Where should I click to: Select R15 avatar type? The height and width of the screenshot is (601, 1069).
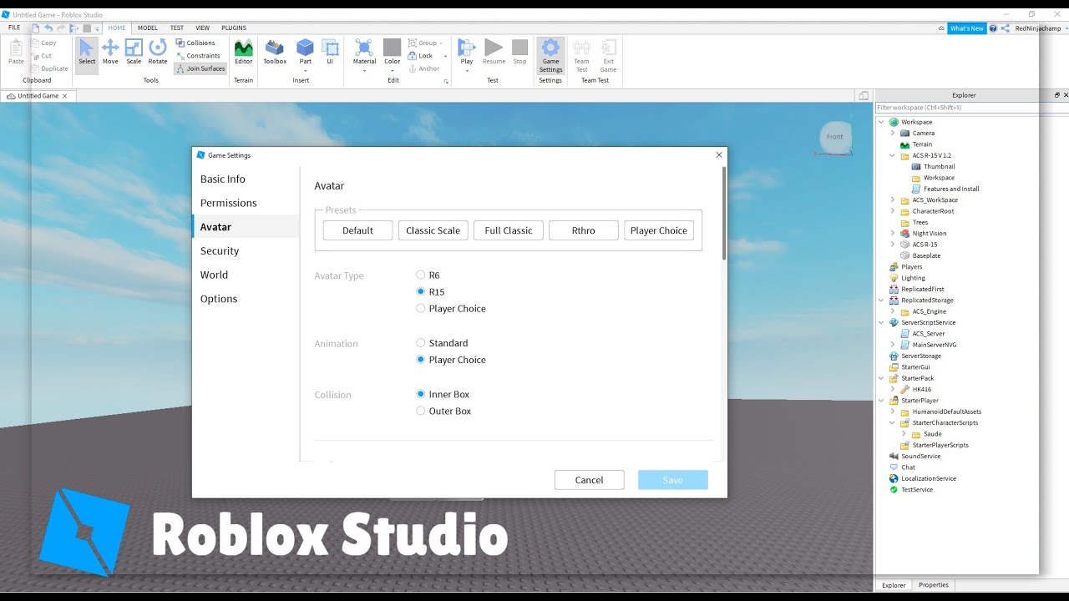coord(421,291)
